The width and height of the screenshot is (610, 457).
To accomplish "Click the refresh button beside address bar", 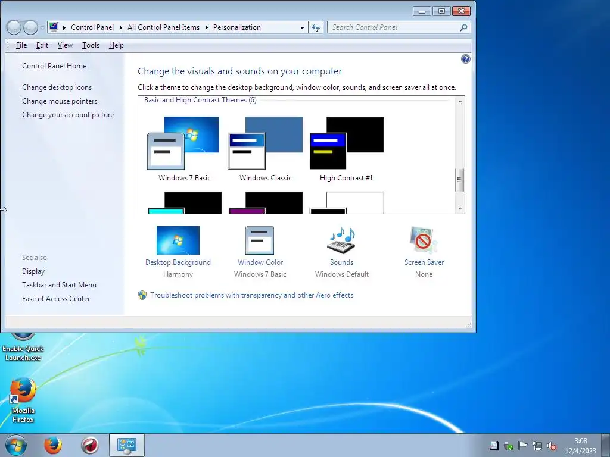I will tap(316, 27).
